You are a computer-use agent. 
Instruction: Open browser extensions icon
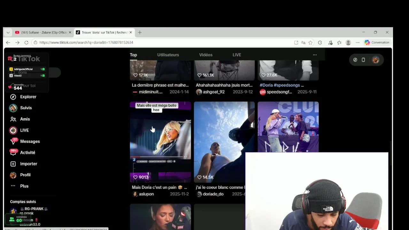pos(320,42)
